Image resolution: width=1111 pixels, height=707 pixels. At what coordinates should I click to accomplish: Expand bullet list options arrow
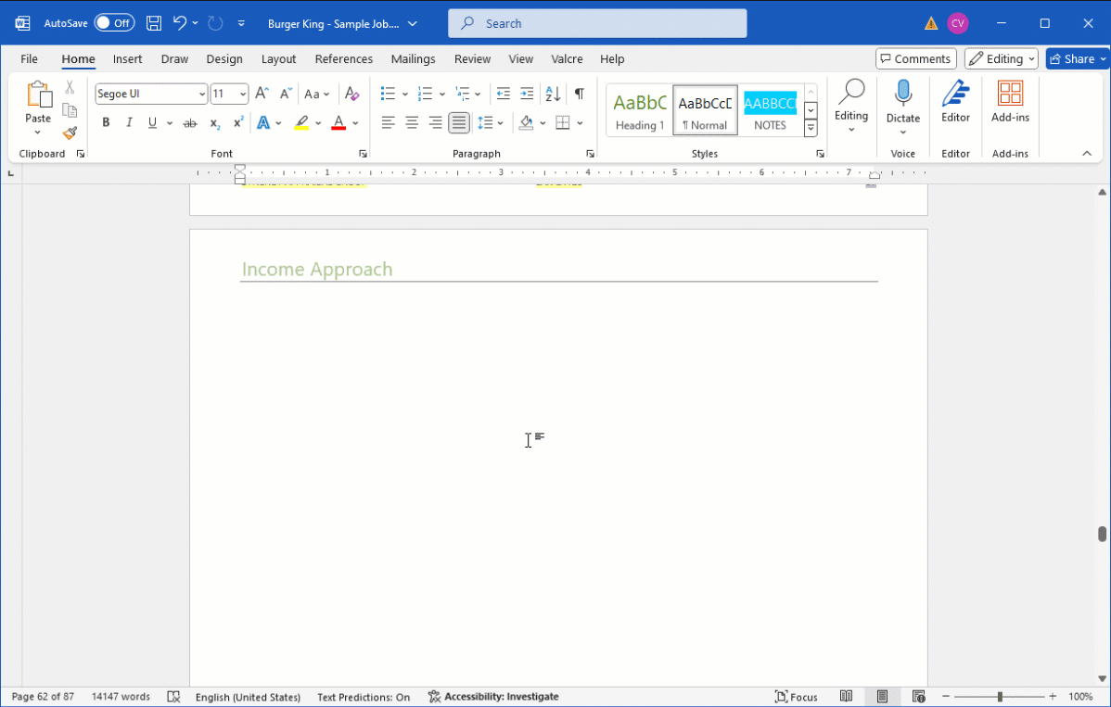pyautogui.click(x=405, y=94)
